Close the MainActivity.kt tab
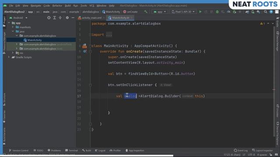 point(132,18)
